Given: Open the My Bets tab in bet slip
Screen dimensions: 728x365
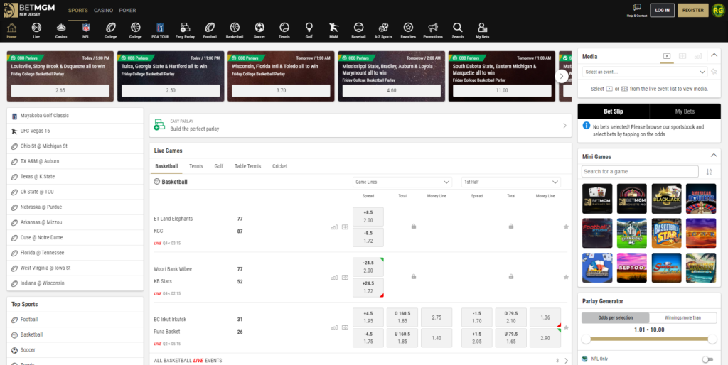Looking at the screenshot, I should coord(685,111).
